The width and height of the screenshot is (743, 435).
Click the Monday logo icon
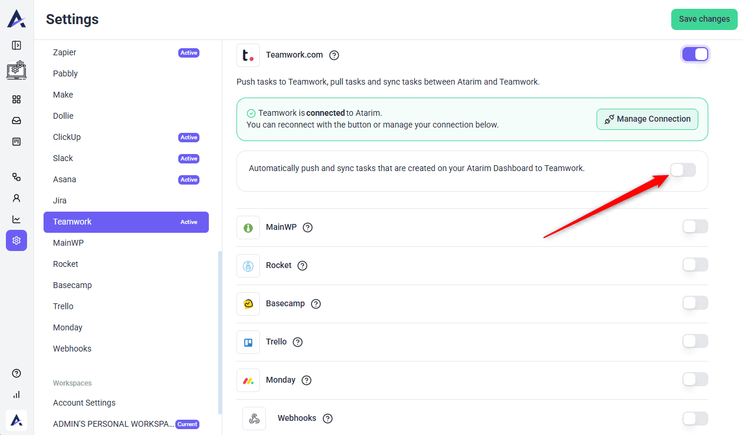[248, 380]
